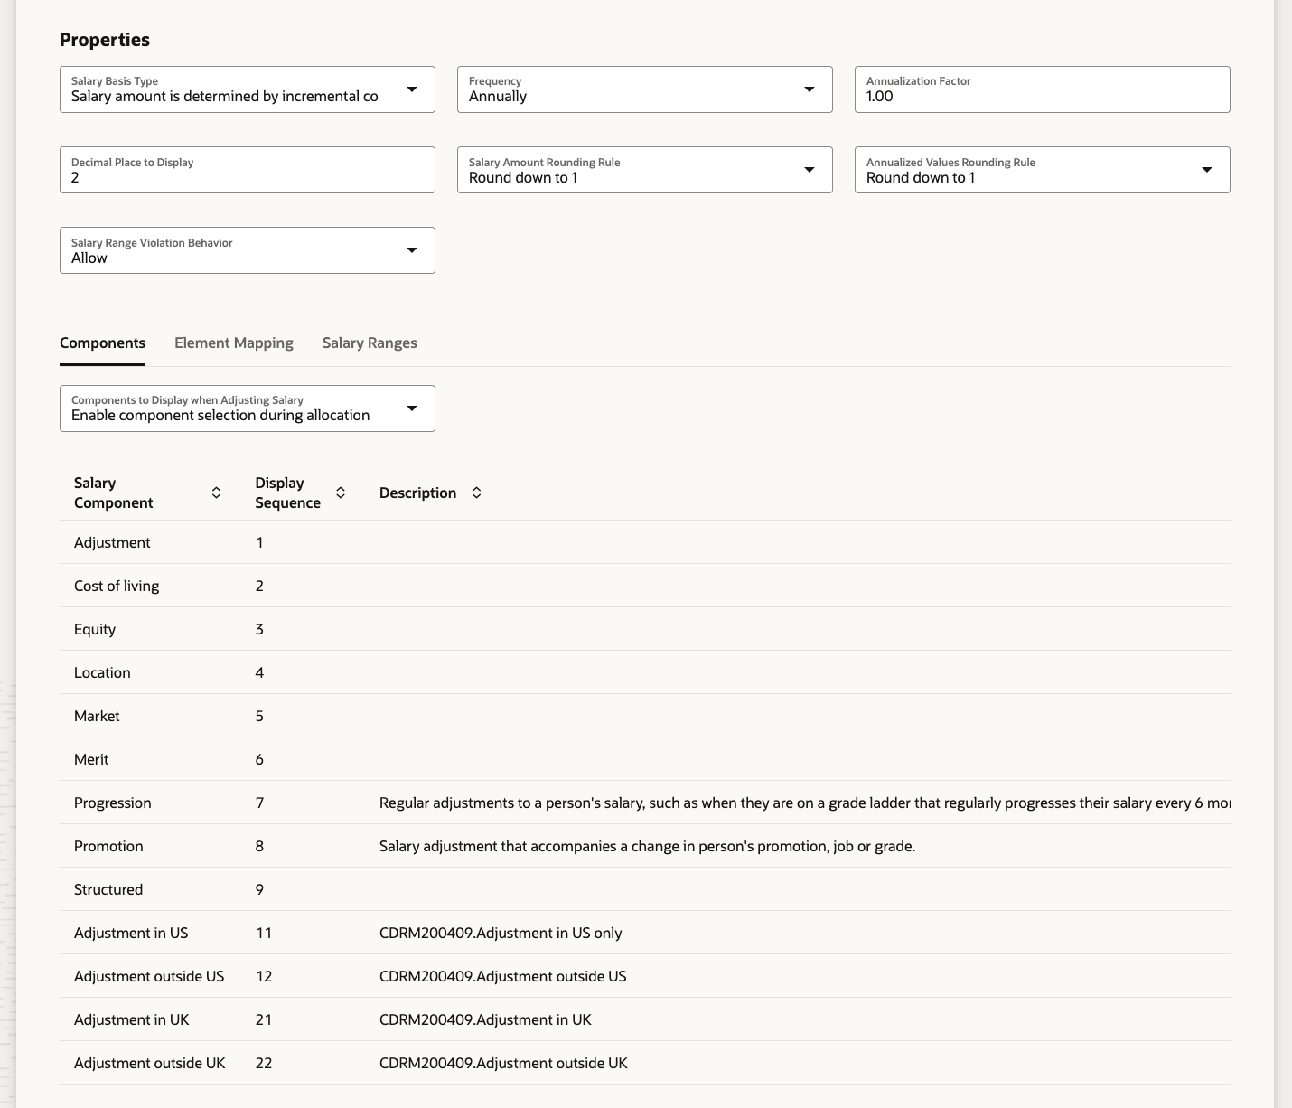Select the Promotion component row
The width and height of the screenshot is (1292, 1108).
click(x=645, y=846)
